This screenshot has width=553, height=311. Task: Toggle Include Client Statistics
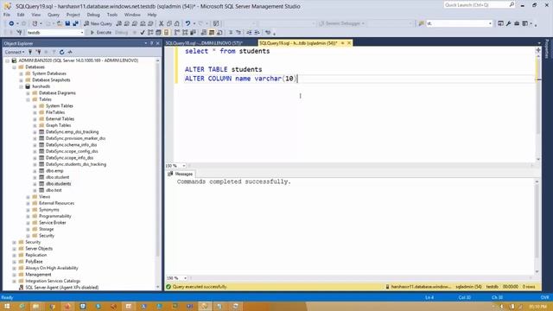pyautogui.click(x=193, y=33)
